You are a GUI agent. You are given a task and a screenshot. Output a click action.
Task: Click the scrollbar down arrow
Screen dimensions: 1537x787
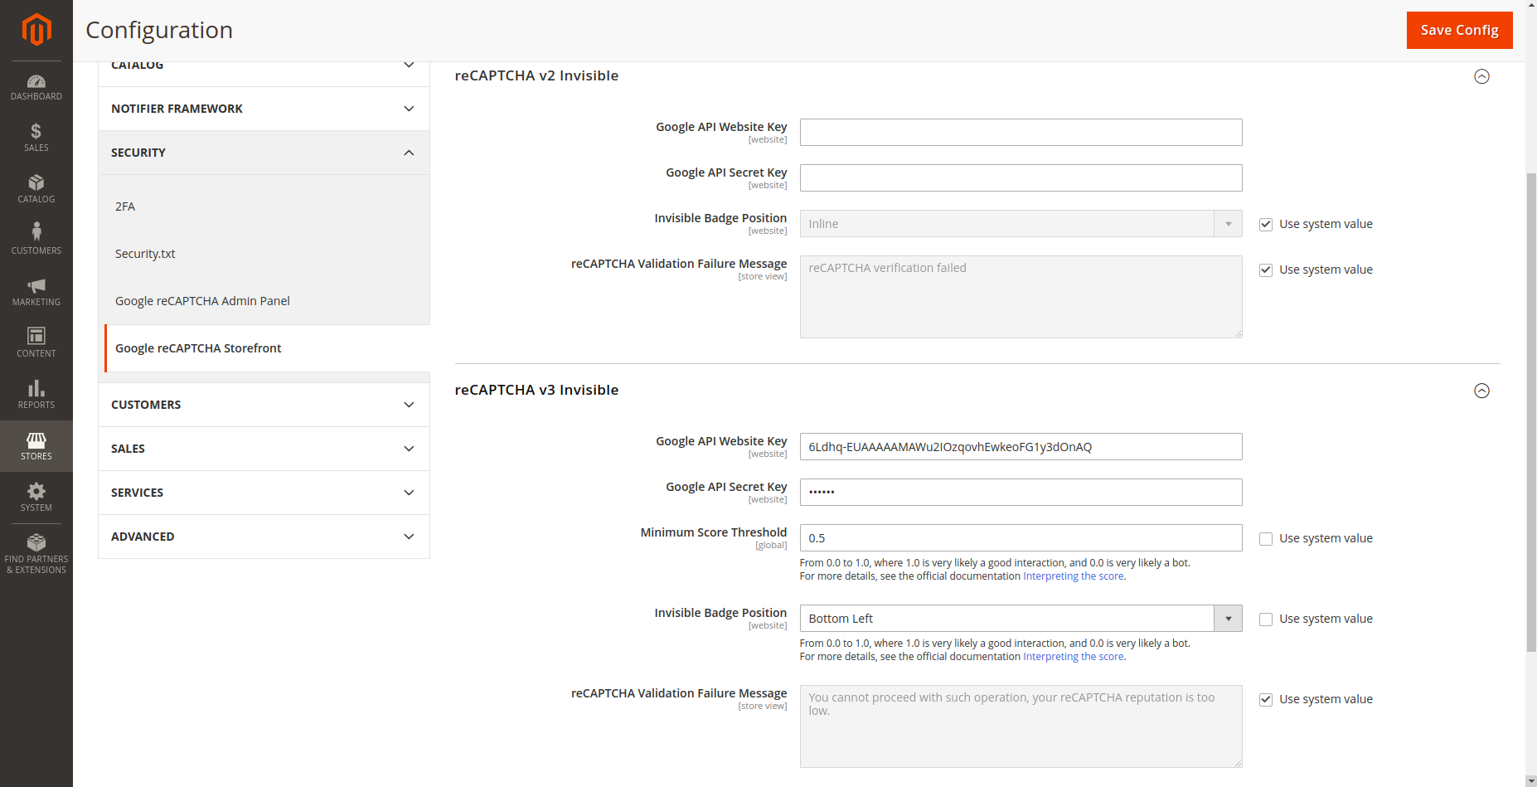(x=1531, y=781)
